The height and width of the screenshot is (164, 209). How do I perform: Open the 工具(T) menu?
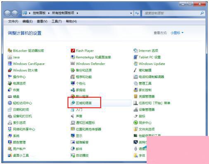[x=57, y=21]
